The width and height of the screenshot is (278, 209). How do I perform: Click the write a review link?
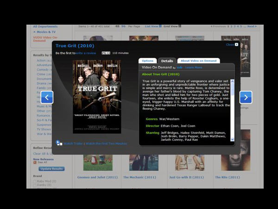click(x=86, y=53)
